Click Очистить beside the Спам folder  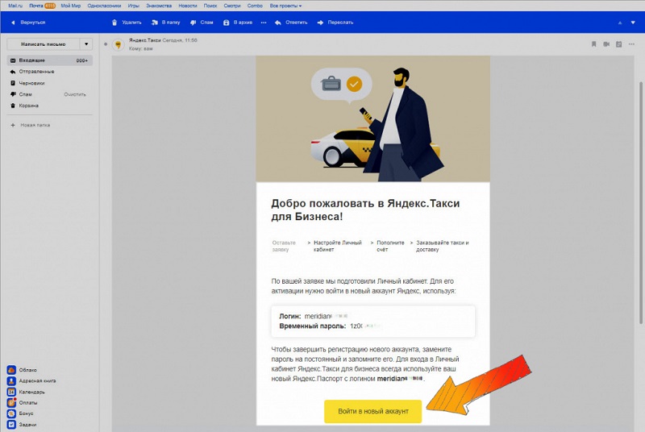click(x=75, y=94)
